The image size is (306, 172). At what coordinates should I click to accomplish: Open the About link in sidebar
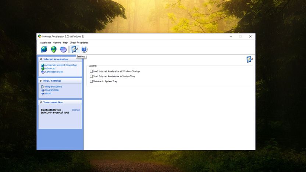coord(48,93)
